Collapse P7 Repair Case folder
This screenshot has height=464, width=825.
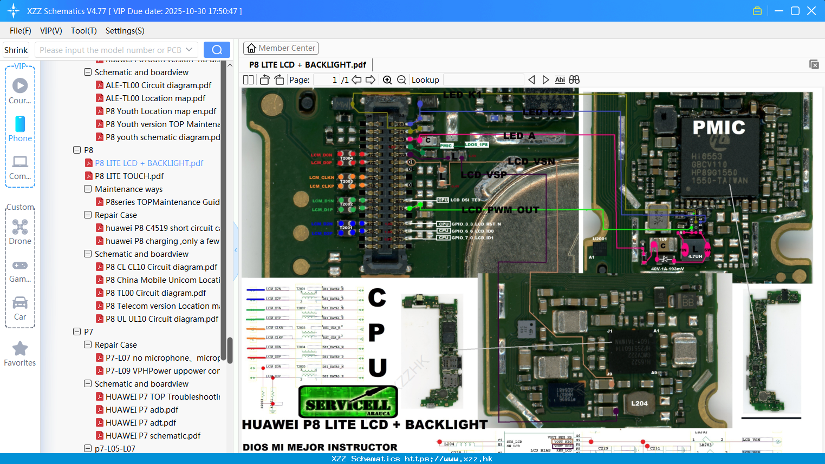tap(88, 344)
